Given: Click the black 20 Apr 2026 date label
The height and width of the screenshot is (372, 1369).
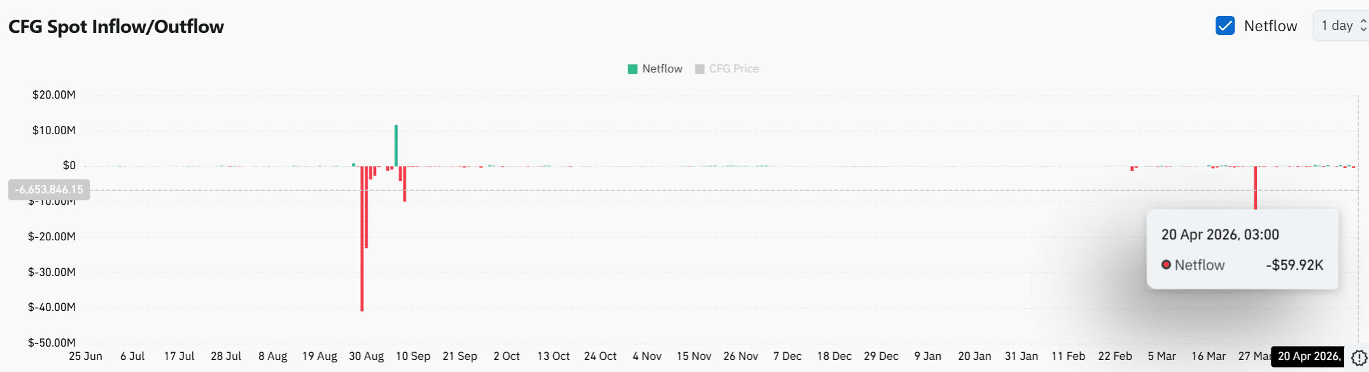Looking at the screenshot, I should pos(1308,357).
